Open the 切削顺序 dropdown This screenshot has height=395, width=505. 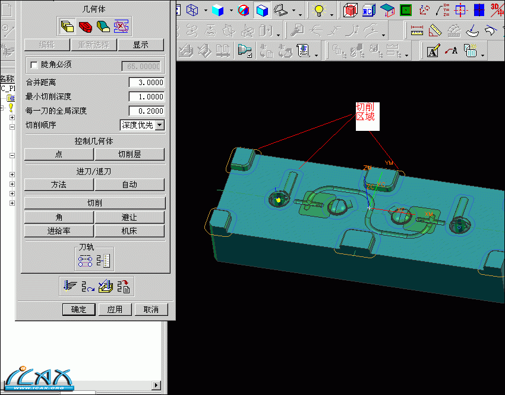(x=159, y=125)
